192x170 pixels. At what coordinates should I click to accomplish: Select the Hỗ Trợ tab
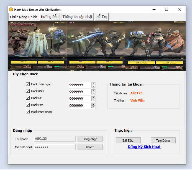point(102,17)
